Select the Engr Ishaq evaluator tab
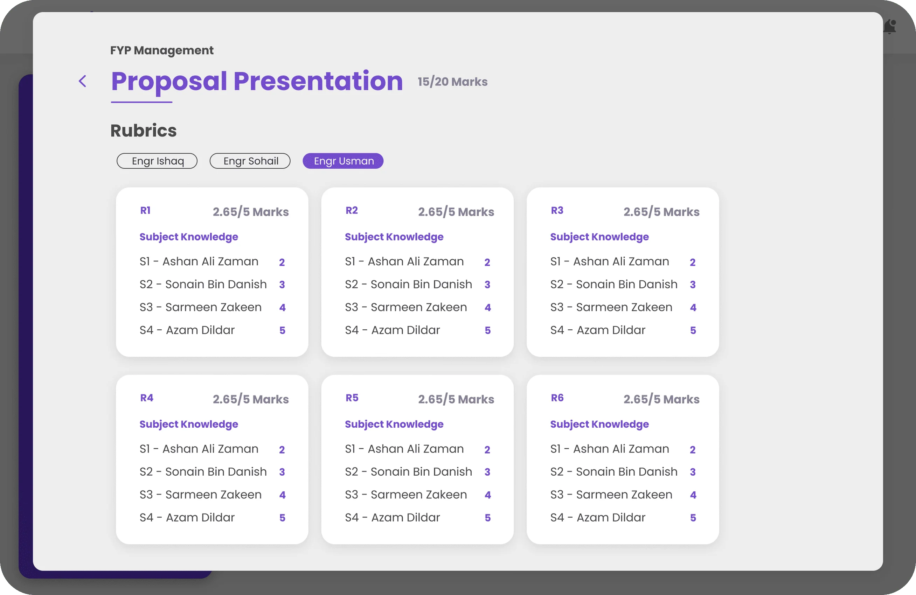 click(x=157, y=161)
